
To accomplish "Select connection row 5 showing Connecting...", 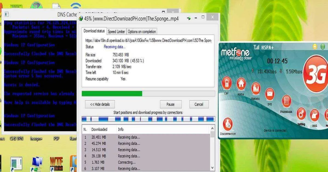I will coord(146,162).
